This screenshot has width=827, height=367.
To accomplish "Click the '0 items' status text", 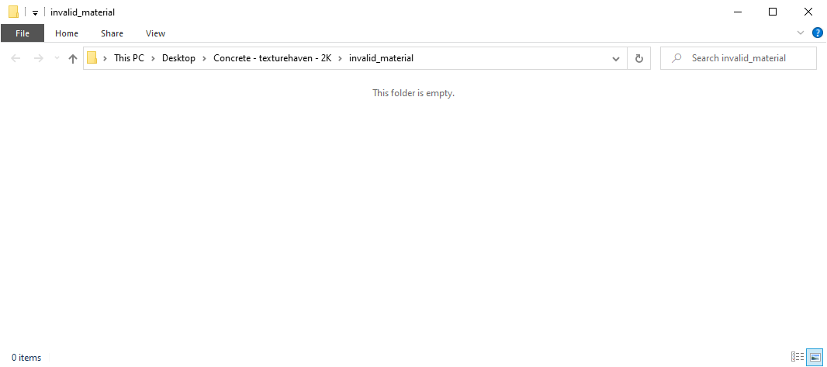I will coord(26,358).
